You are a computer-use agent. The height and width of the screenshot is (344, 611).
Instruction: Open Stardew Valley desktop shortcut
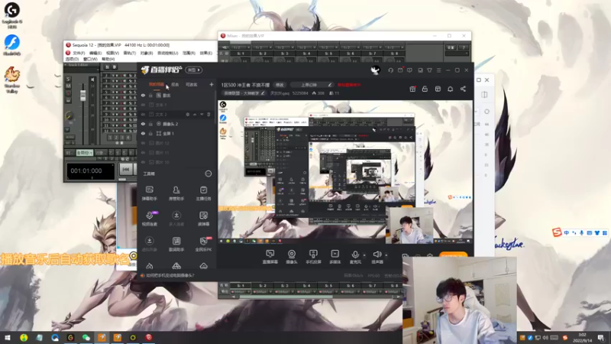(x=12, y=80)
